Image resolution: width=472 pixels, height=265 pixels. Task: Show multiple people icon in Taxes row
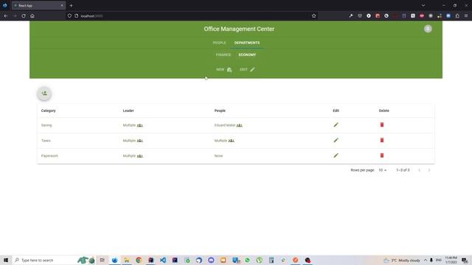coord(231,141)
